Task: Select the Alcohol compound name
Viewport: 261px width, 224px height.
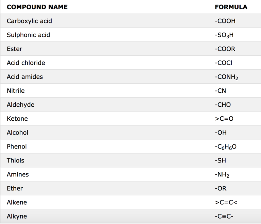Action: pos(17,133)
